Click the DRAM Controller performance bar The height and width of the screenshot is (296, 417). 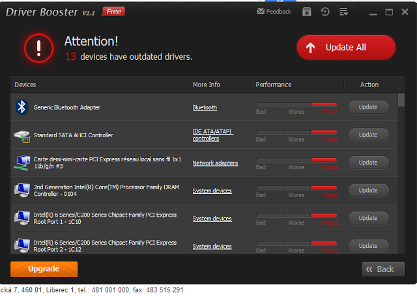tap(296, 188)
